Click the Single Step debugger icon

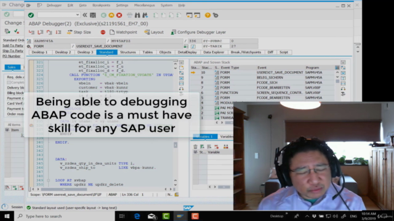click(31, 32)
